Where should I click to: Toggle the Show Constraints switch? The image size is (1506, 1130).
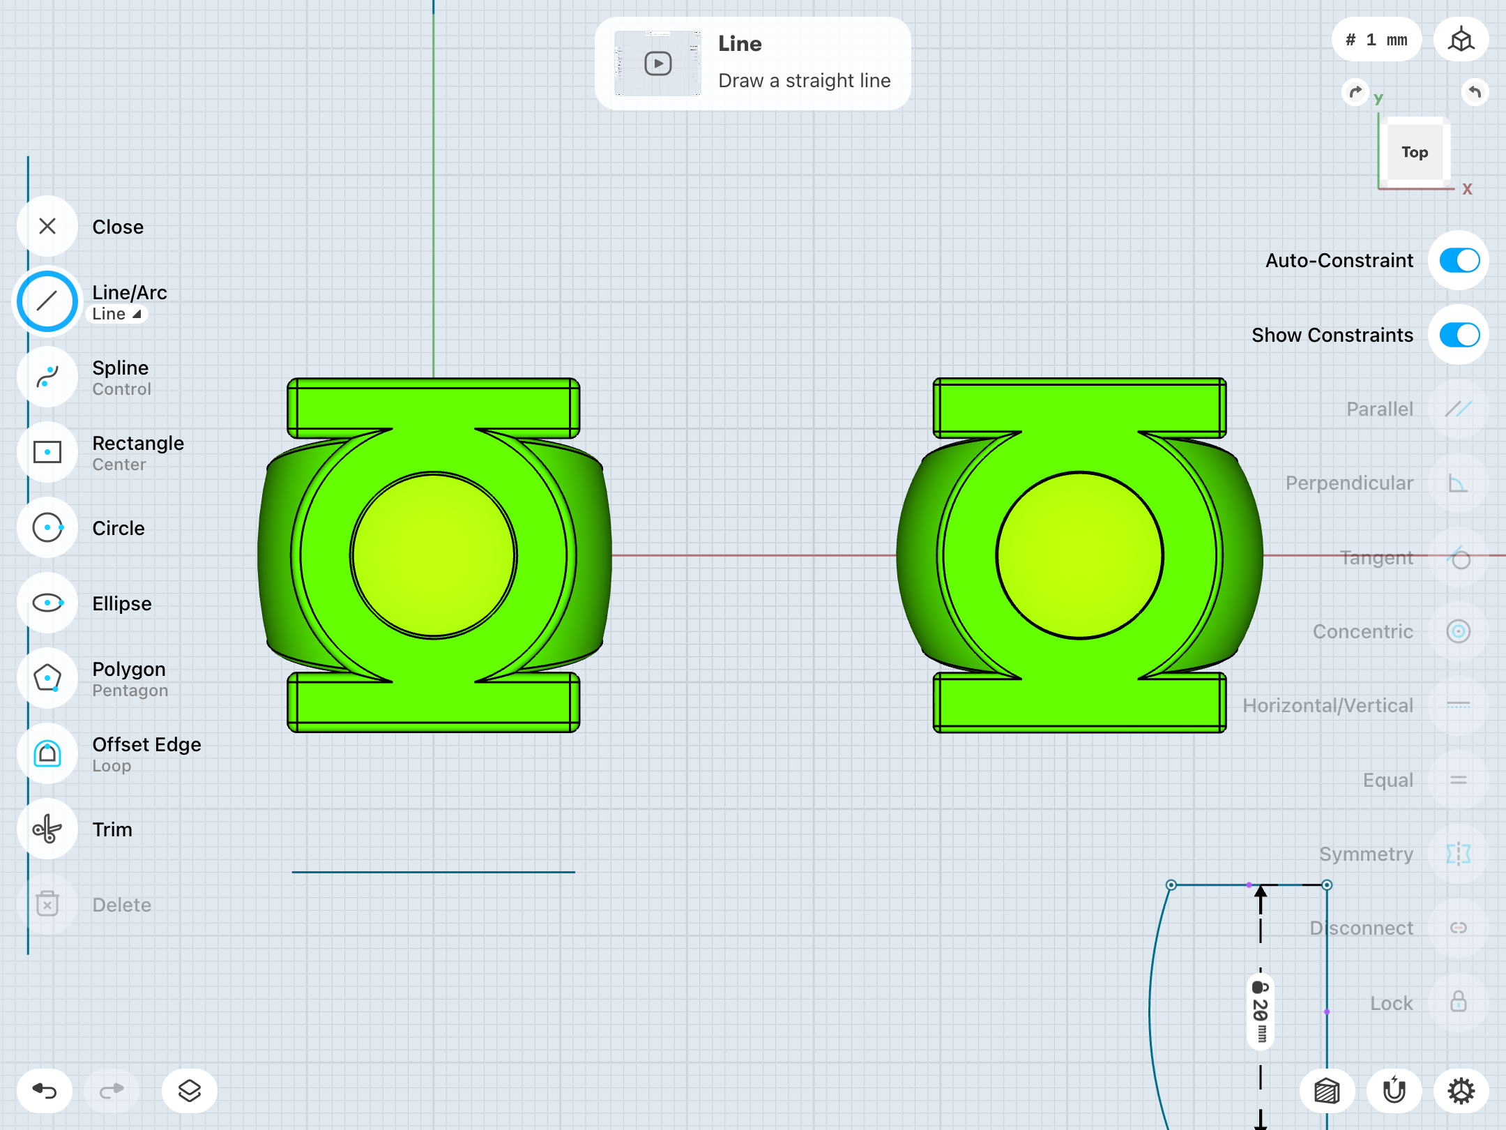[x=1459, y=335]
